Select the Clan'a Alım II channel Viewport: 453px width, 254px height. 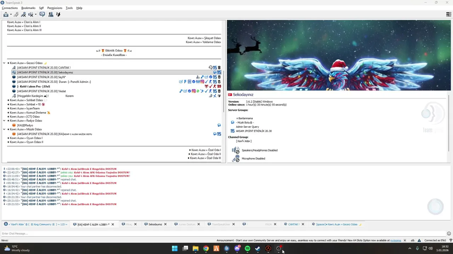[24, 26]
